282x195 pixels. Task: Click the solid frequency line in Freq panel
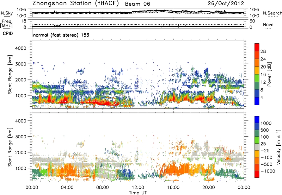coord(138,26)
